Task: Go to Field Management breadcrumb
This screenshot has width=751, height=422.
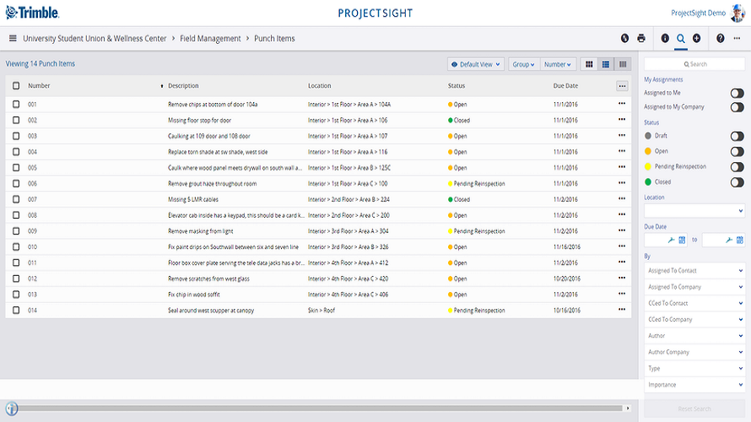Action: pos(210,38)
